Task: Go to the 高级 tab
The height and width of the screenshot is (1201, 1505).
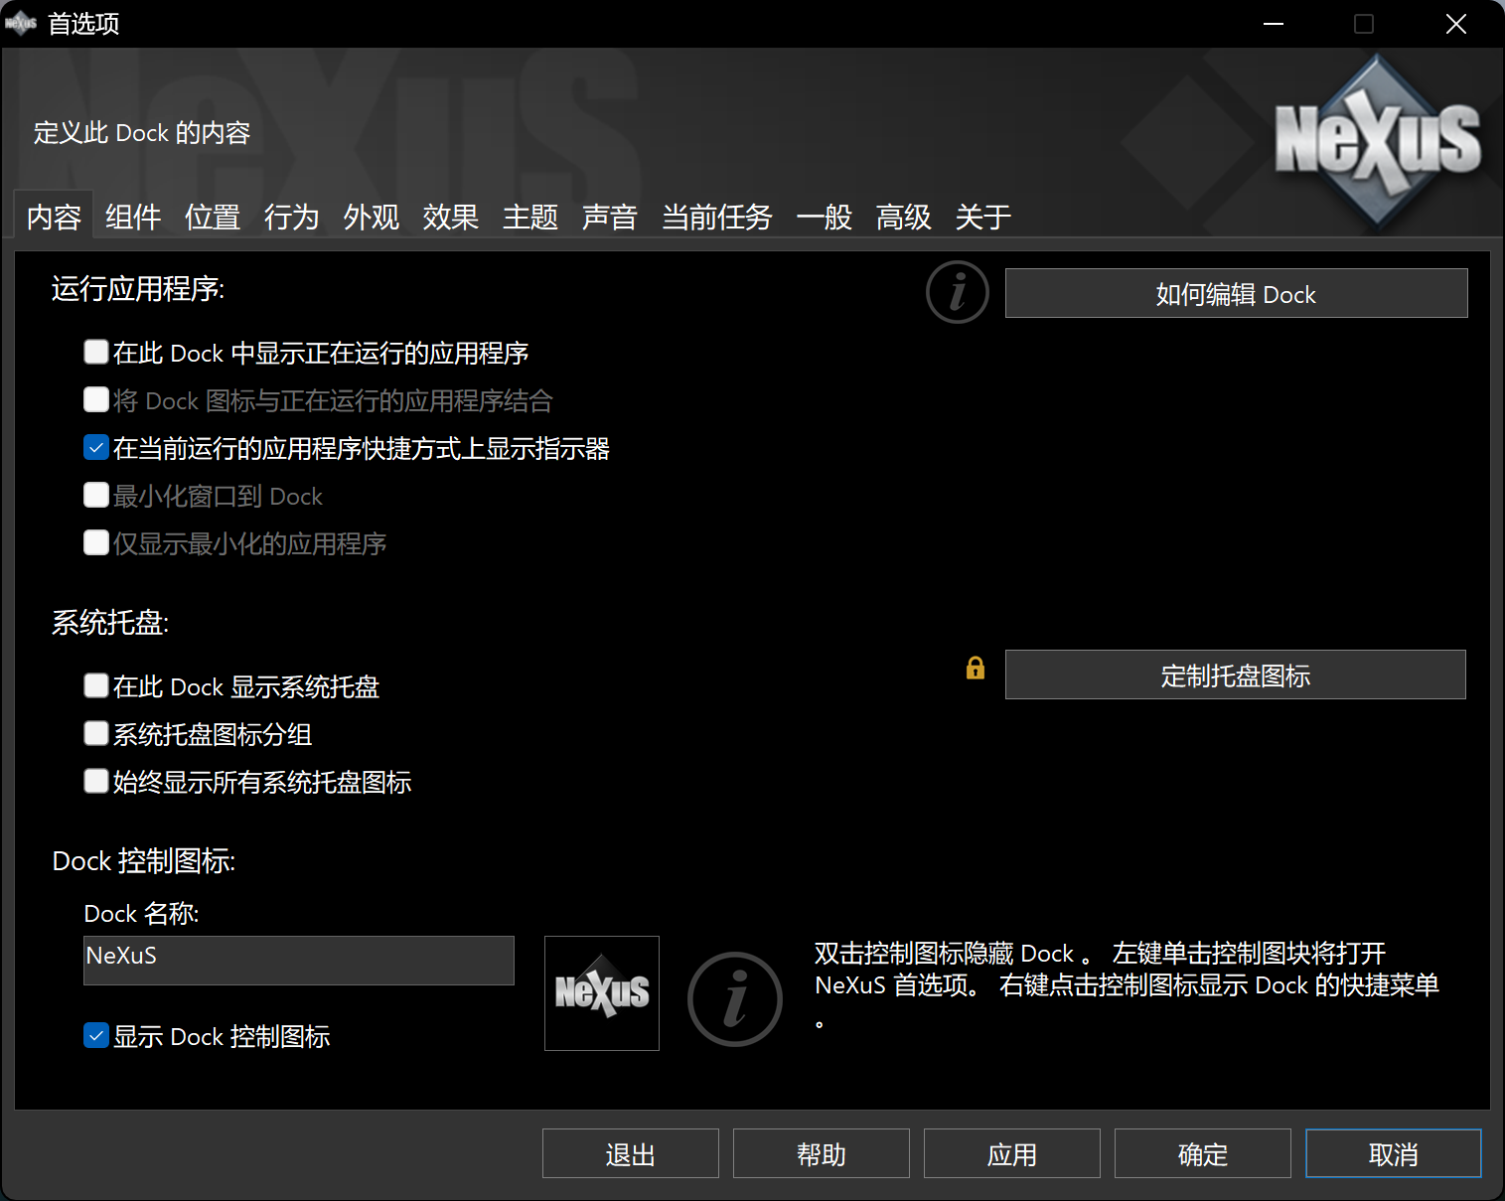Action: [903, 216]
